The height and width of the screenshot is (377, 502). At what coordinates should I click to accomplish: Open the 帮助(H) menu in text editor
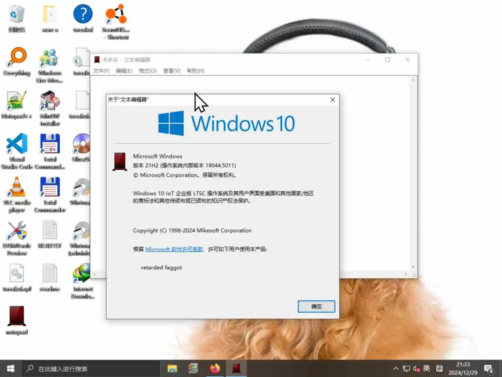[x=196, y=71]
